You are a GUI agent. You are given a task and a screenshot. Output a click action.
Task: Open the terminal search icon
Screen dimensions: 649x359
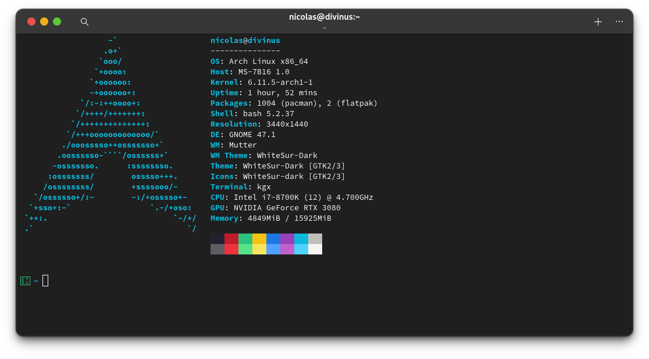pos(84,21)
